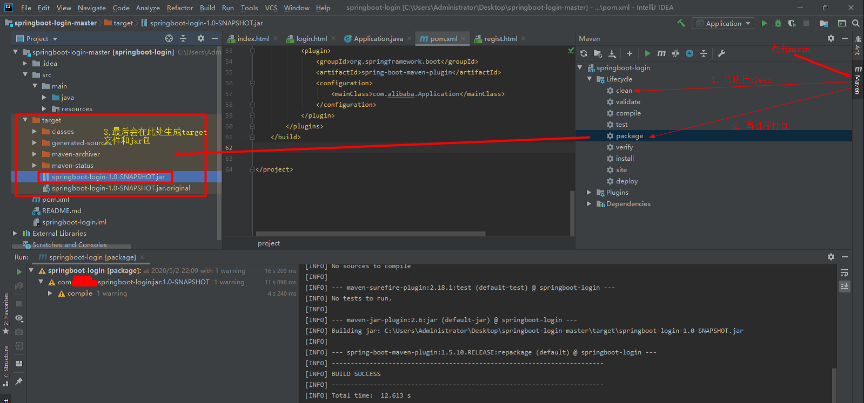Open Execute Maven Goal icon
864x403 pixels.
click(661, 53)
